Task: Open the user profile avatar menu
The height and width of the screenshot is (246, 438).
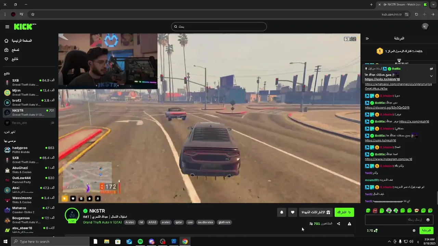Action: [x=425, y=27]
